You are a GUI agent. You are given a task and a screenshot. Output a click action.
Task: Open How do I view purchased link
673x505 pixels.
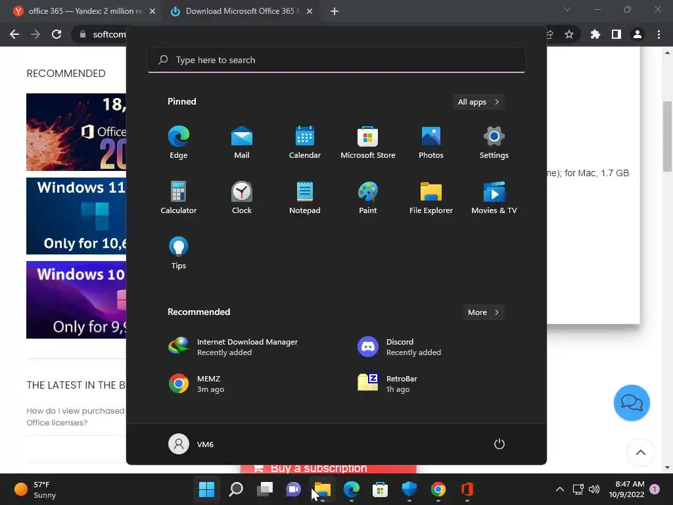(75, 416)
